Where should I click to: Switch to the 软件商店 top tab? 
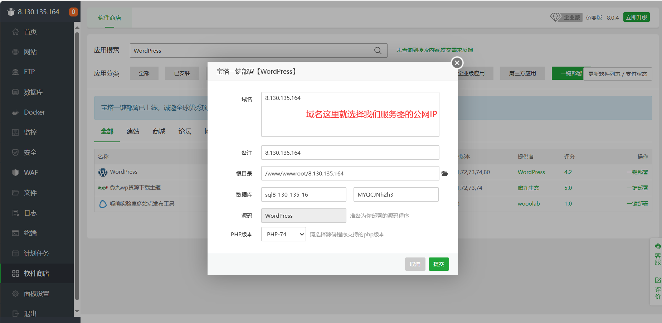[x=109, y=18]
